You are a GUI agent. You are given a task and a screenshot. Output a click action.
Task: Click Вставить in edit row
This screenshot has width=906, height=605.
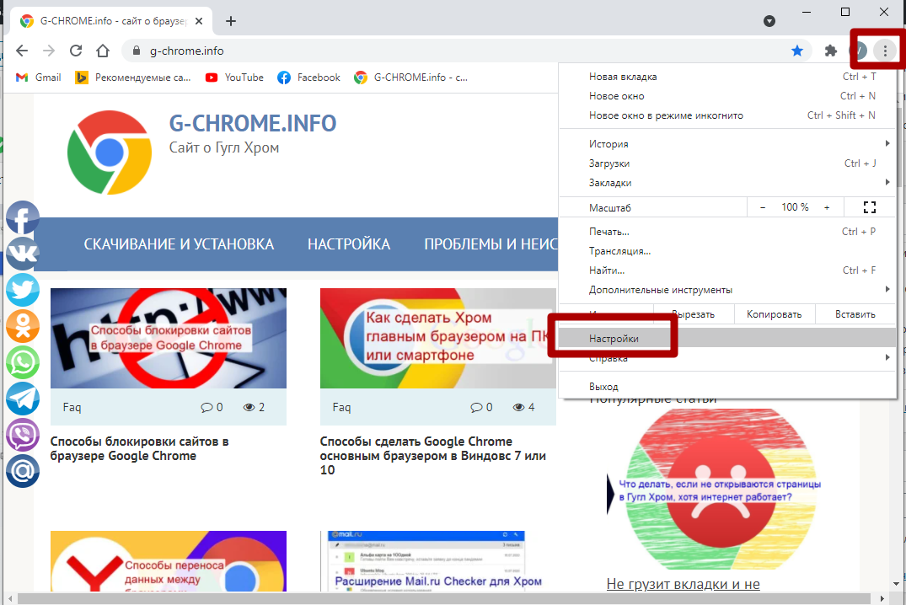tap(855, 314)
